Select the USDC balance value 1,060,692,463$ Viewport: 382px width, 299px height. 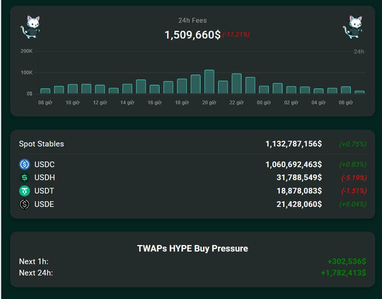click(294, 164)
